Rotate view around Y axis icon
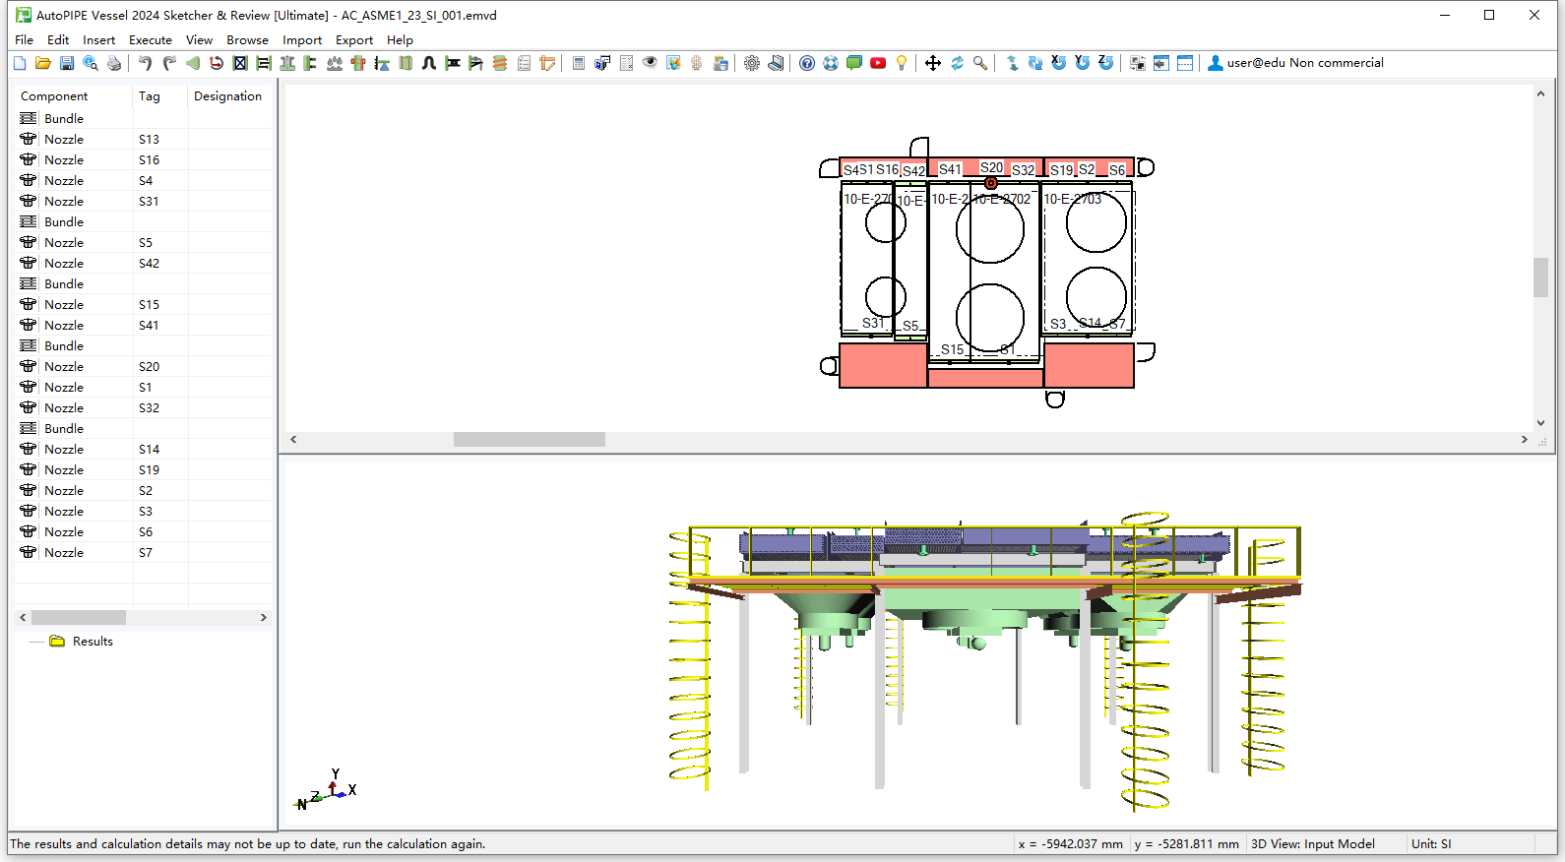This screenshot has width=1565, height=862. [1083, 63]
